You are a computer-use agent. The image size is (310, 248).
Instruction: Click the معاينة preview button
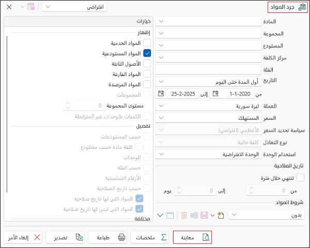coord(192,237)
